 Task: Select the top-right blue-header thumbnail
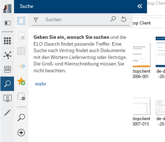point(160,52)
